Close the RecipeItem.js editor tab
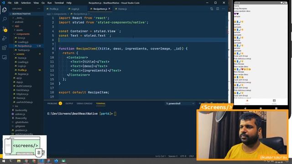The height and width of the screenshot is (164, 292). point(109,9)
